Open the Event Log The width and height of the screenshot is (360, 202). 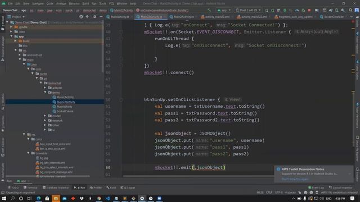316,187
